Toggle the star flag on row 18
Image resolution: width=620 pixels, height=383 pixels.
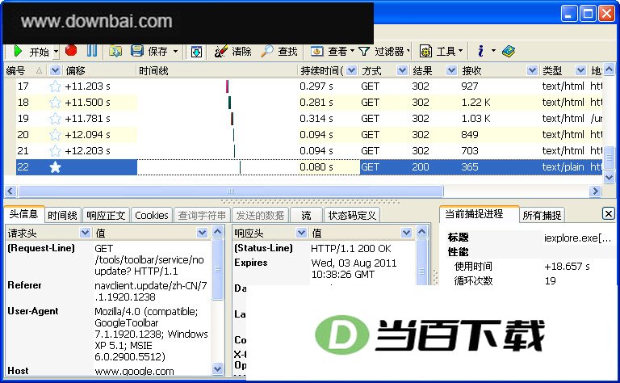pyautogui.click(x=55, y=103)
